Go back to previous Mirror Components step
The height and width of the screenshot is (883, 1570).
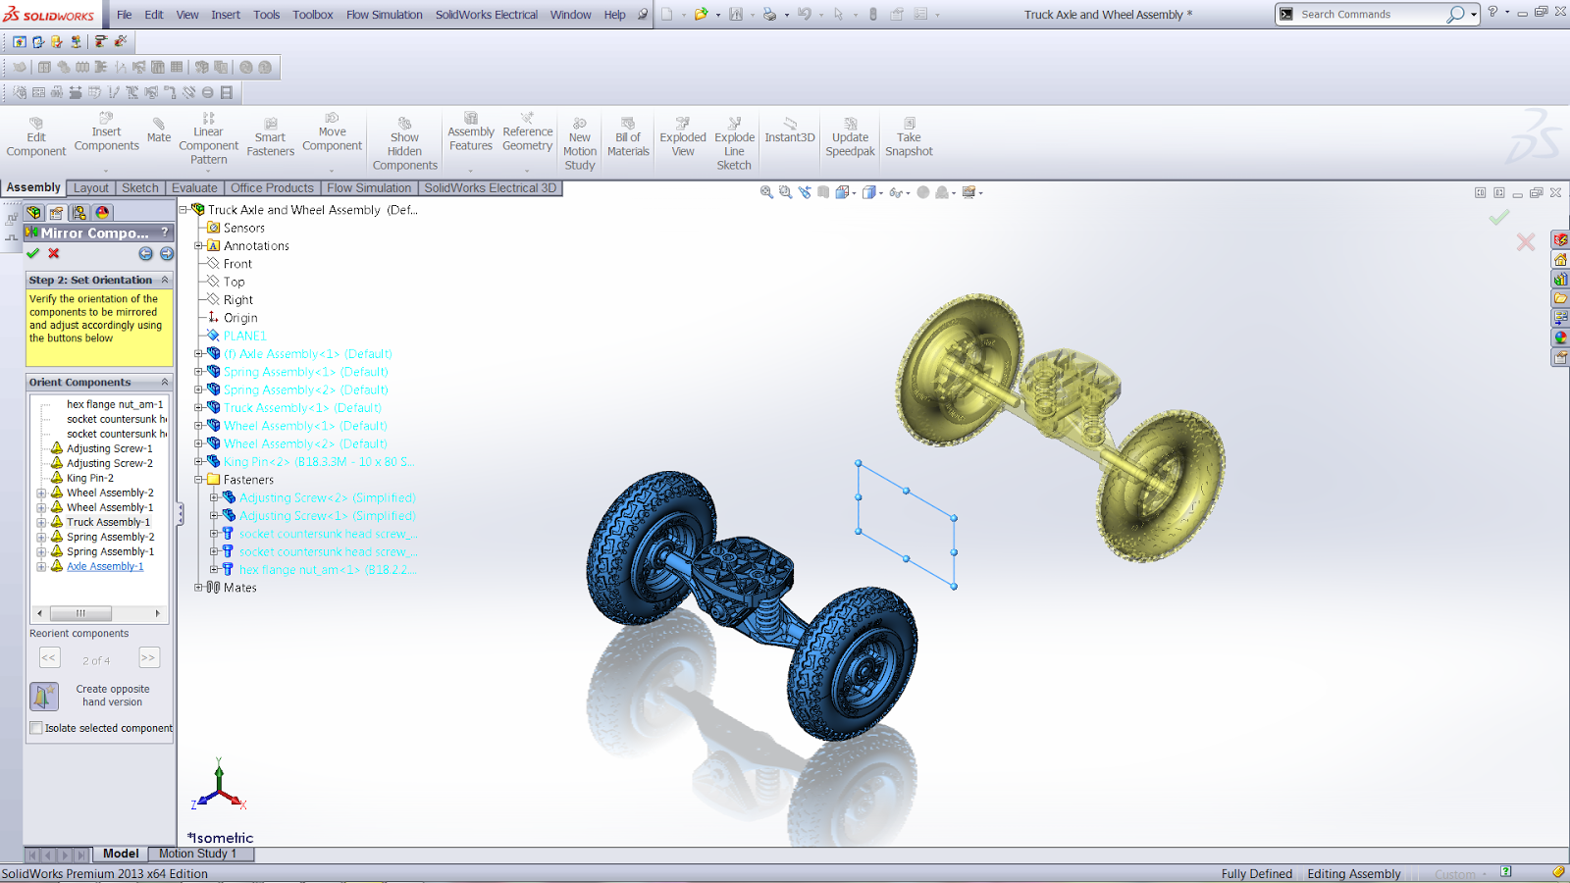coord(145,253)
